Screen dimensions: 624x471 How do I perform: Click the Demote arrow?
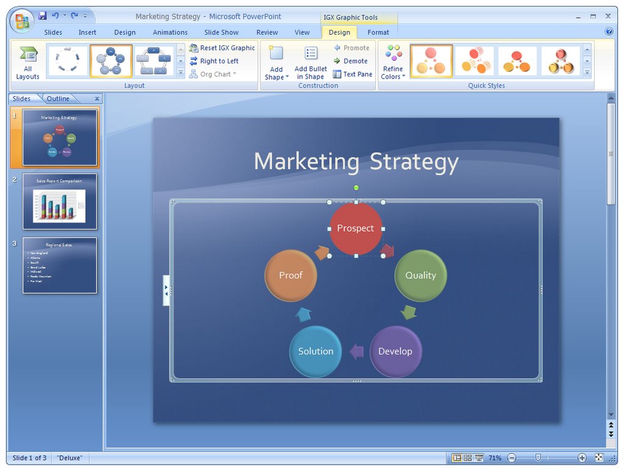coord(350,61)
